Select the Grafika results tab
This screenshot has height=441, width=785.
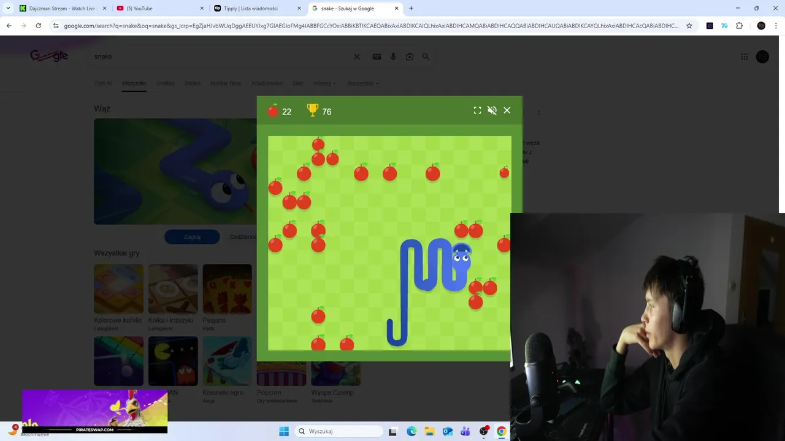pos(165,83)
